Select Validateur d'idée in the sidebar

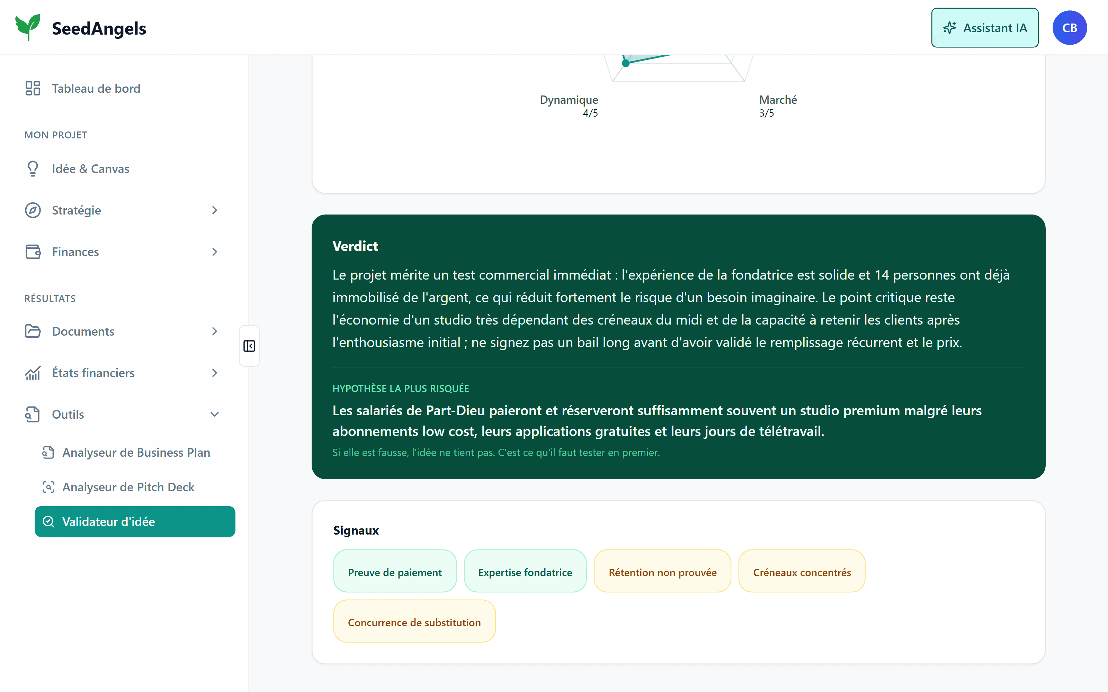point(135,522)
